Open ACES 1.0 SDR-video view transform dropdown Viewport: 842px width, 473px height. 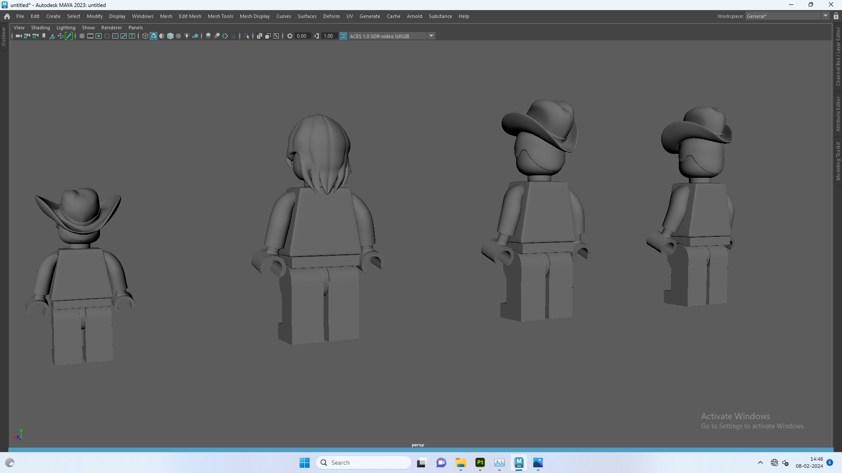click(x=388, y=36)
